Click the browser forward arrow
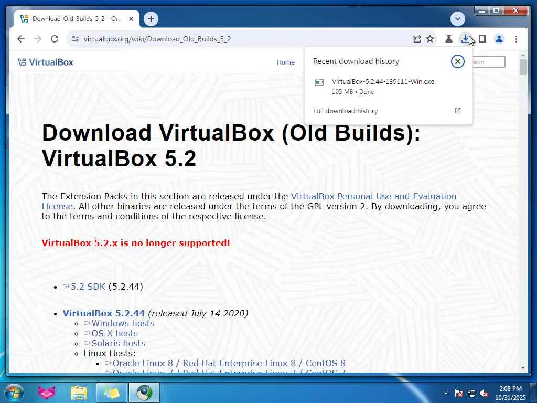Image resolution: width=537 pixels, height=403 pixels. [38, 39]
